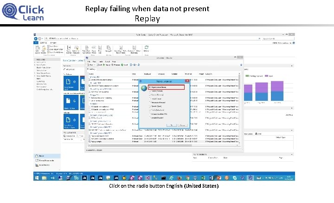The height and width of the screenshot is (203, 334).
Task: Expand Sales Return Orders in navigation pane
Action: [35, 73]
